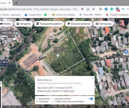Viewport: 129px width, 108px height.
Task: Click the bts - LOC place label
Action: pyautogui.click(x=59, y=48)
